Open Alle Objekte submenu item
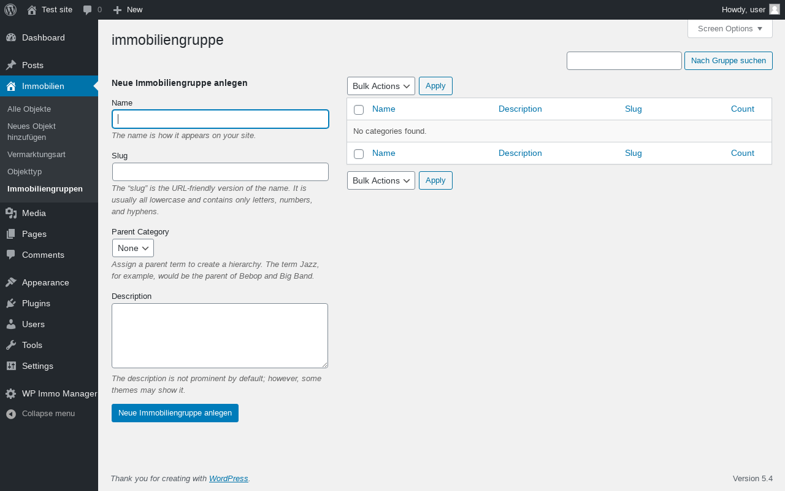This screenshot has width=785, height=491. click(29, 109)
